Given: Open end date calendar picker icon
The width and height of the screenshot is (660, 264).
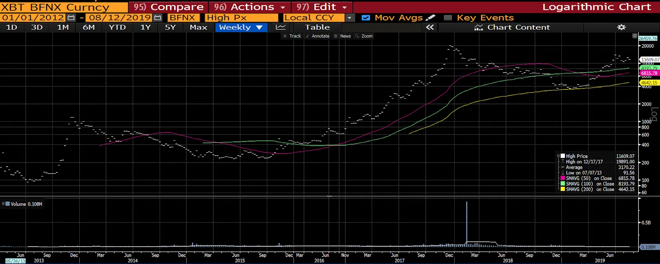Looking at the screenshot, I should pyautogui.click(x=158, y=18).
